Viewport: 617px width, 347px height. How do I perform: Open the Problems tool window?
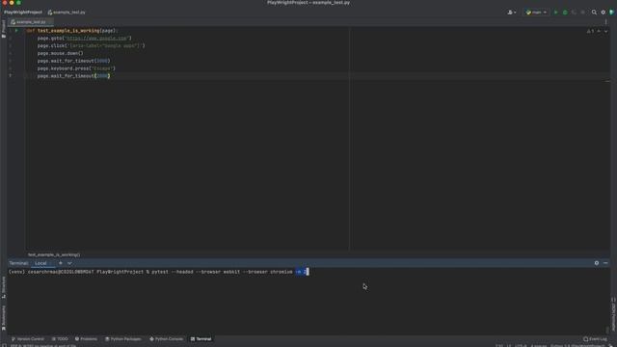coord(86,338)
